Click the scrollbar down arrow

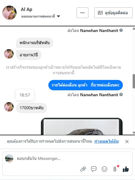[x=134, y=133]
